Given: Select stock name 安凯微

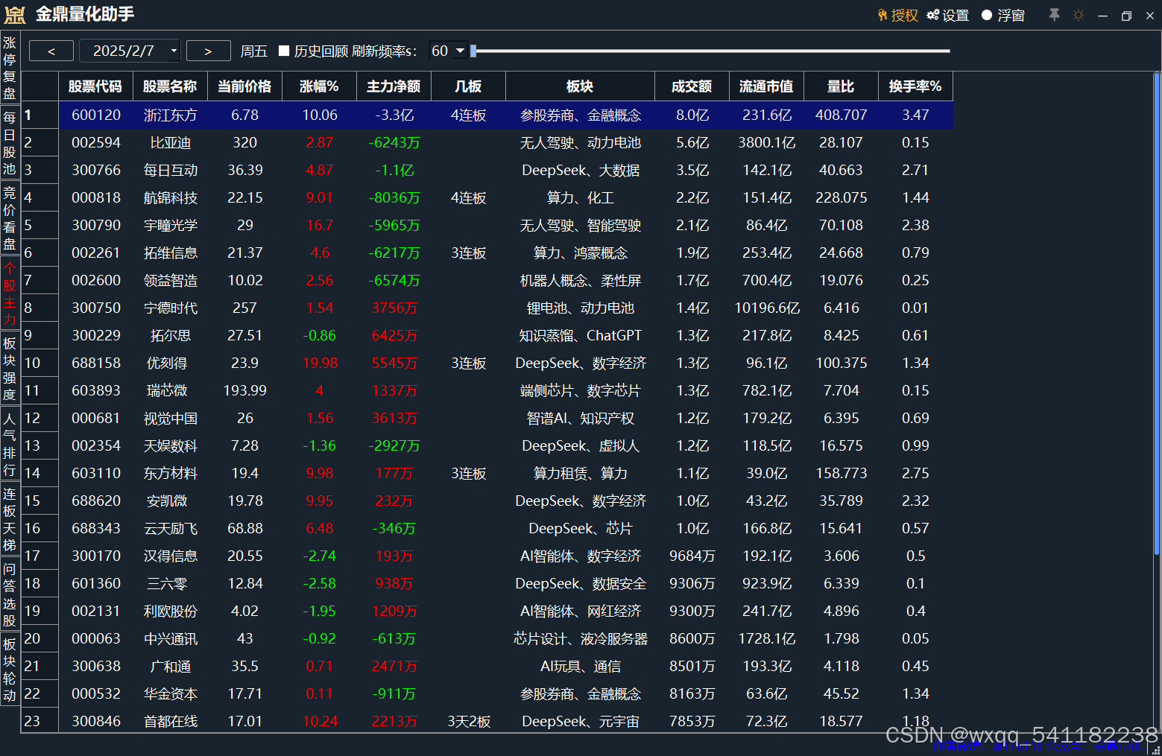Looking at the screenshot, I should pos(167,501).
